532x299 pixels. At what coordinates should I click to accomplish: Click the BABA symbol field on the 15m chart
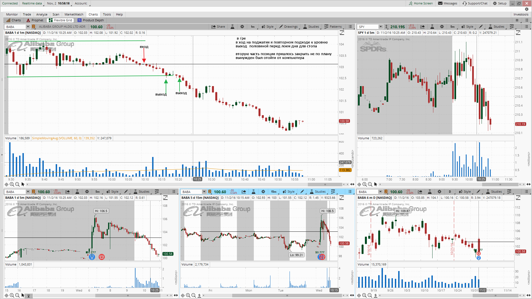coord(192,192)
